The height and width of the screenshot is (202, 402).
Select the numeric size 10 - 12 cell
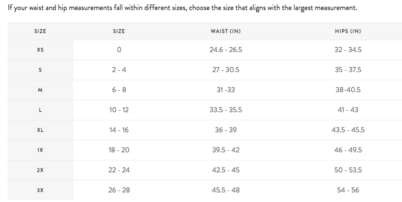click(119, 110)
